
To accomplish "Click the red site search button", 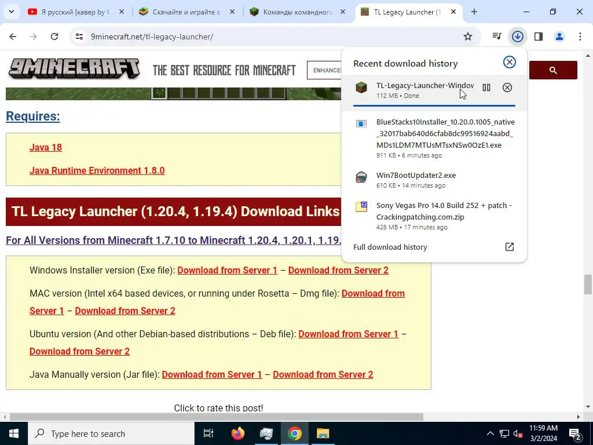I will [x=553, y=70].
